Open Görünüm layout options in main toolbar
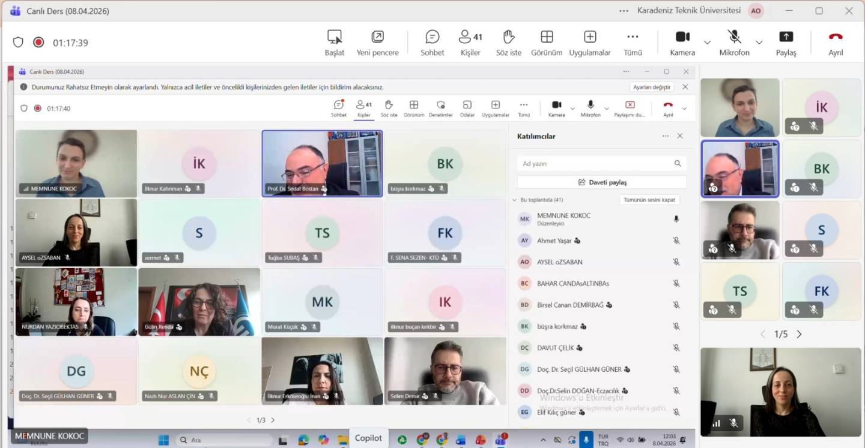This screenshot has width=865, height=448. (547, 43)
